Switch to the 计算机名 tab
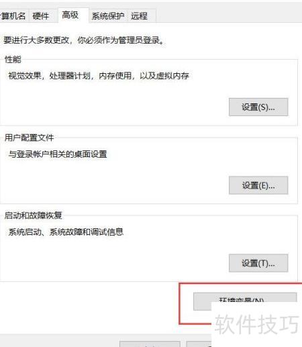 point(13,16)
